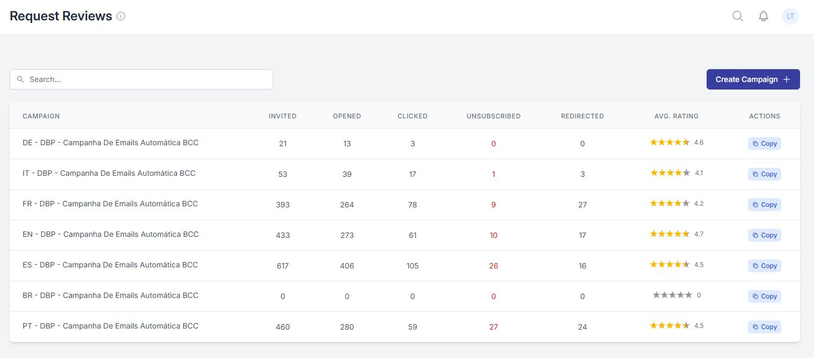Open the LT user avatar menu
The width and height of the screenshot is (814, 358).
pyautogui.click(x=790, y=16)
